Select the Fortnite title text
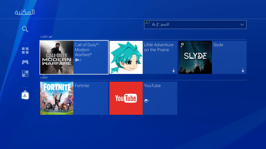This screenshot has width=266, height=149. (82, 86)
